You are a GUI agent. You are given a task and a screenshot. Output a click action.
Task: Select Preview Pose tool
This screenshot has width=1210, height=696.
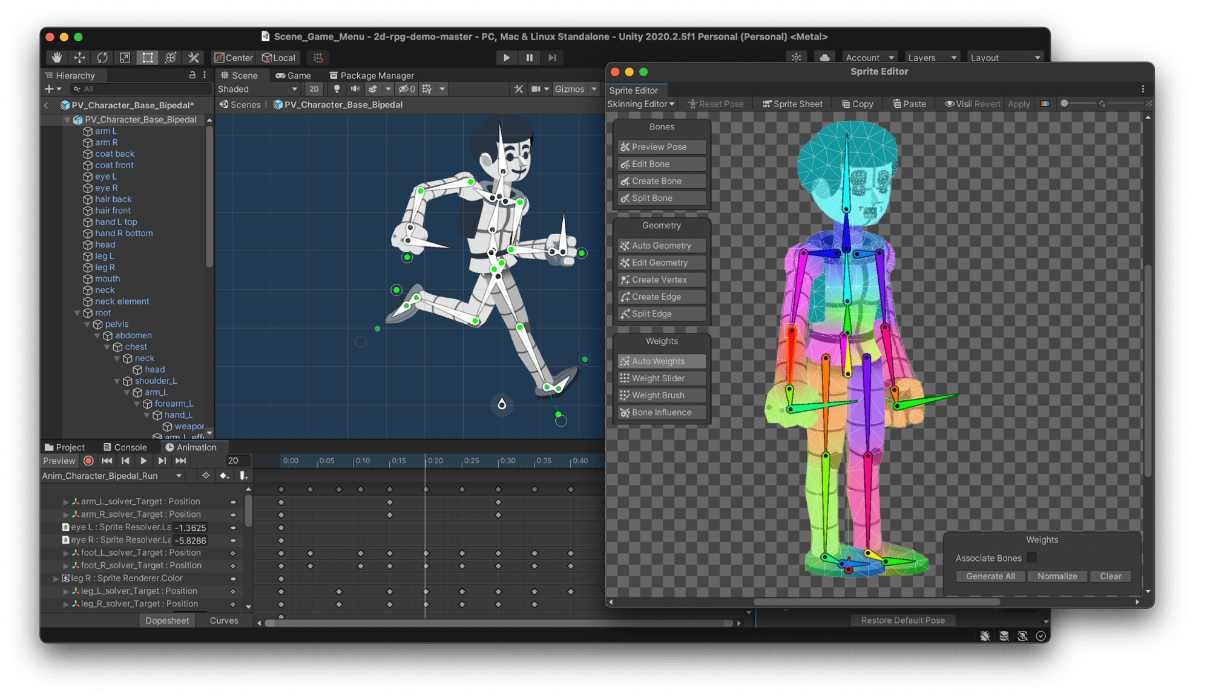(661, 147)
